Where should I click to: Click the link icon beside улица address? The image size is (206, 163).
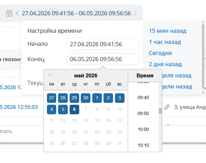167,107
